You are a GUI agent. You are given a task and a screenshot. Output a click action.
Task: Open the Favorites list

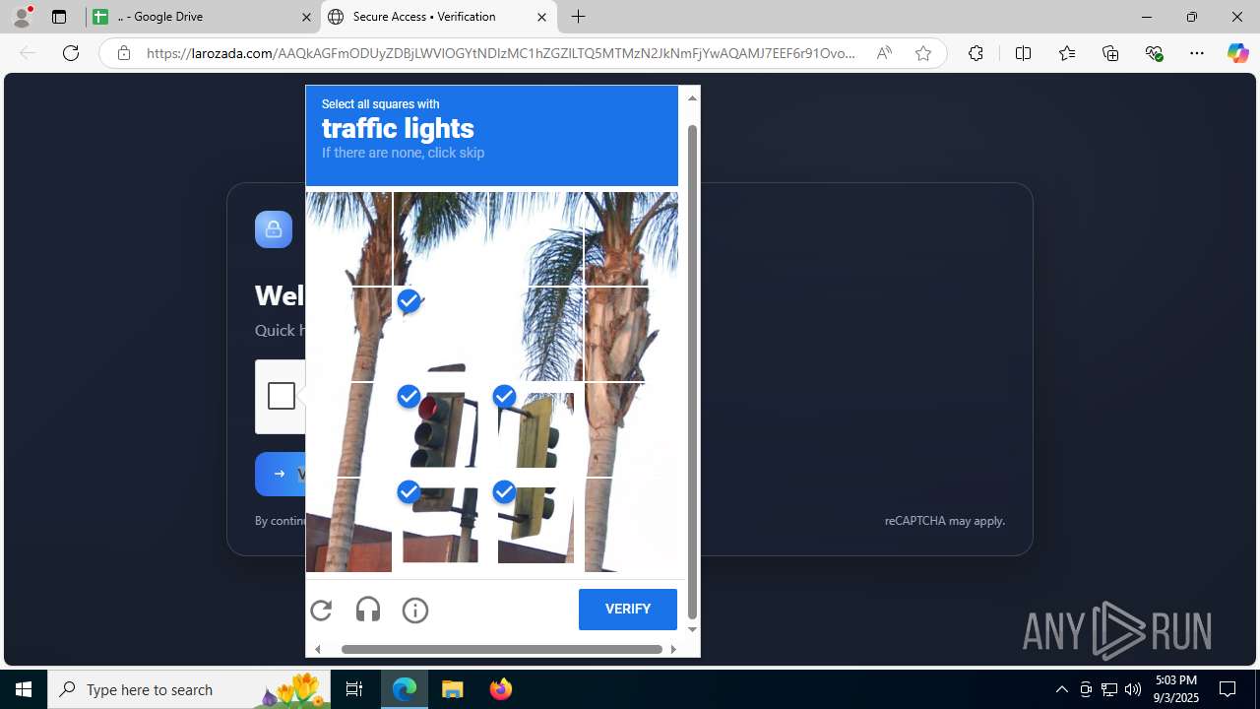pyautogui.click(x=1067, y=53)
